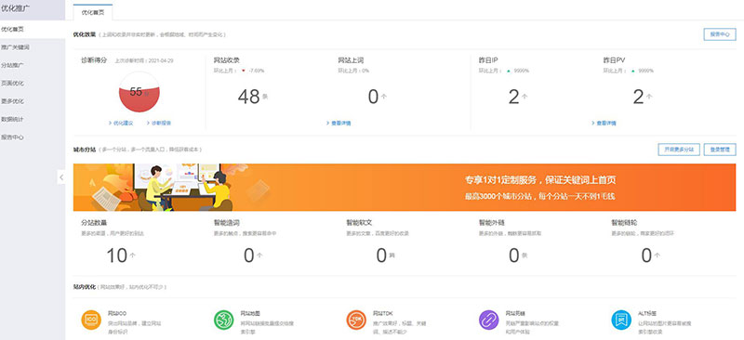The width and height of the screenshot is (744, 340).
Task: Click the 网站上词 value 0
Action: [374, 97]
